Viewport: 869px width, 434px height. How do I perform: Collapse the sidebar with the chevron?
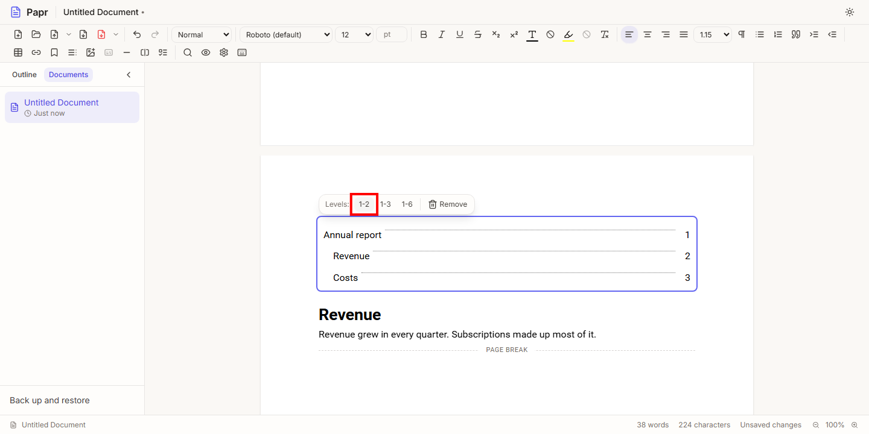click(129, 75)
